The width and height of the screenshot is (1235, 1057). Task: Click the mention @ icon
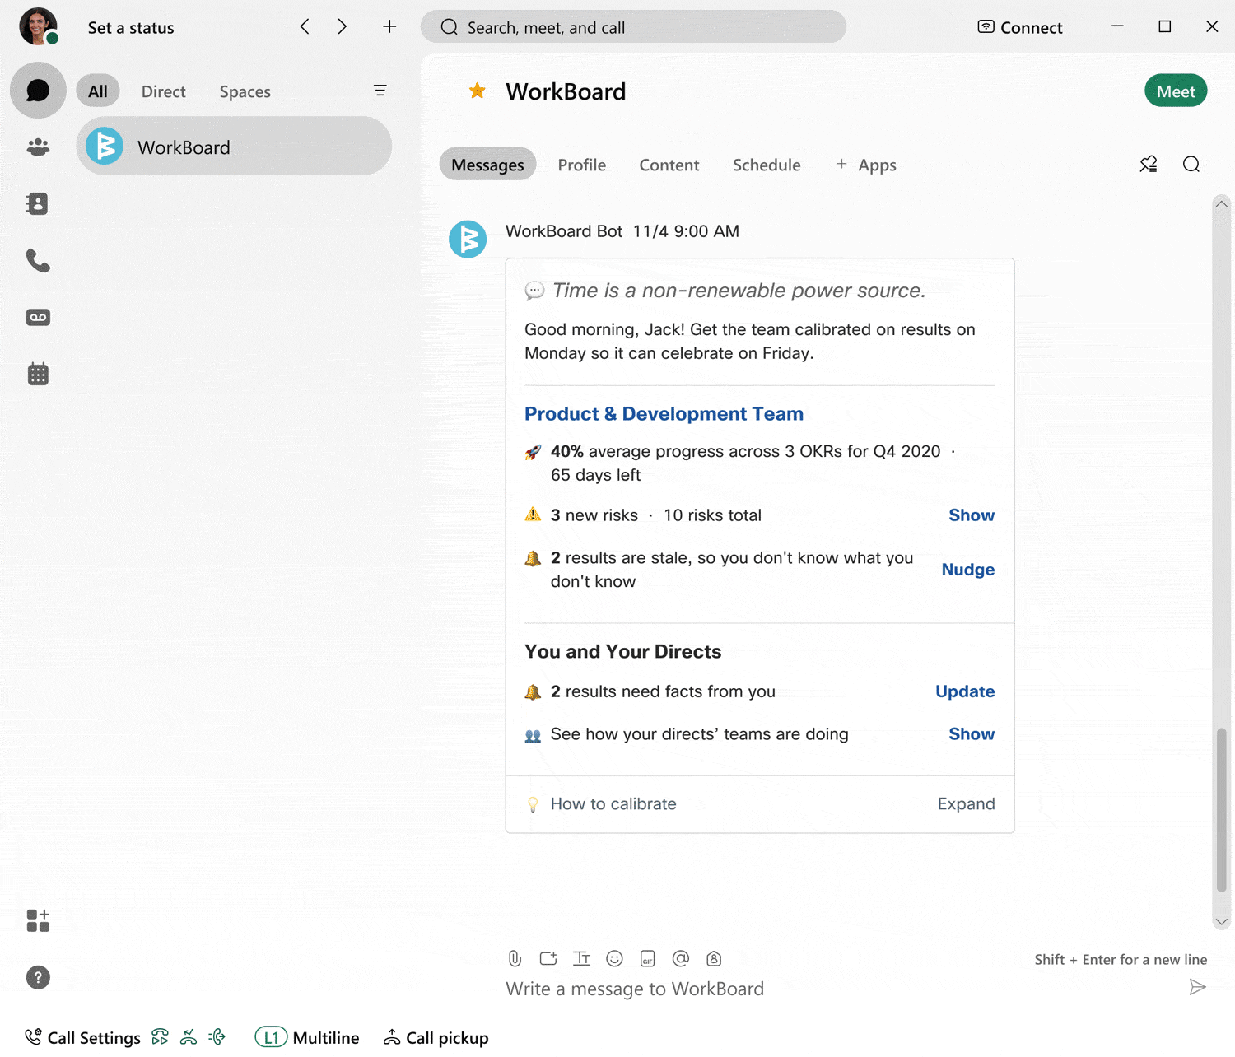[681, 958]
